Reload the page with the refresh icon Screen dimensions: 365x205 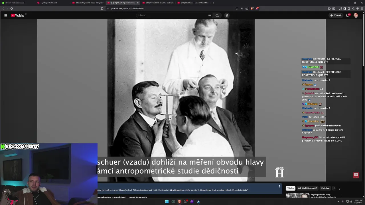click(x=12, y=9)
